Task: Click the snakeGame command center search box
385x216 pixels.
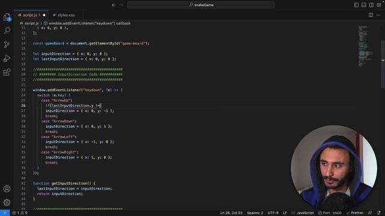Action: click(200, 5)
